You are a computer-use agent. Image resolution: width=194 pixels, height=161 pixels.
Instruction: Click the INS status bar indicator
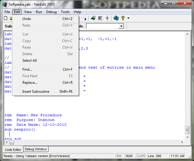119,156
